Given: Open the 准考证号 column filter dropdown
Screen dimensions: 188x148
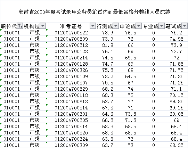Looking at the screenshot, I should tap(93, 26).
